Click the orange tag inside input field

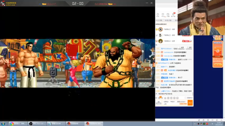point(183,104)
